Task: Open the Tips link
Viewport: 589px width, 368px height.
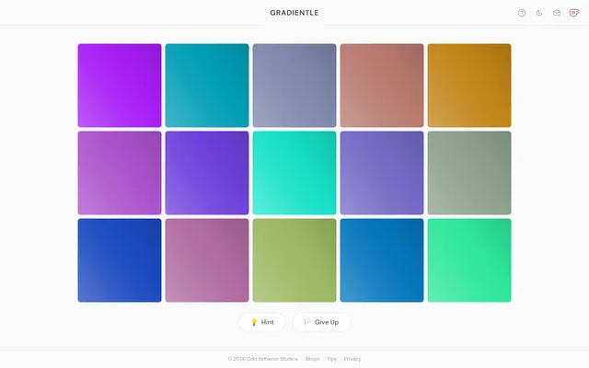Action: (x=331, y=359)
